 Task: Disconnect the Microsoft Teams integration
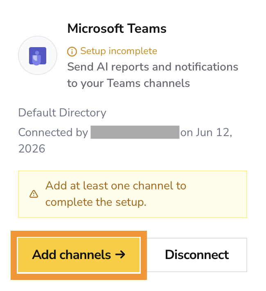tap(197, 255)
